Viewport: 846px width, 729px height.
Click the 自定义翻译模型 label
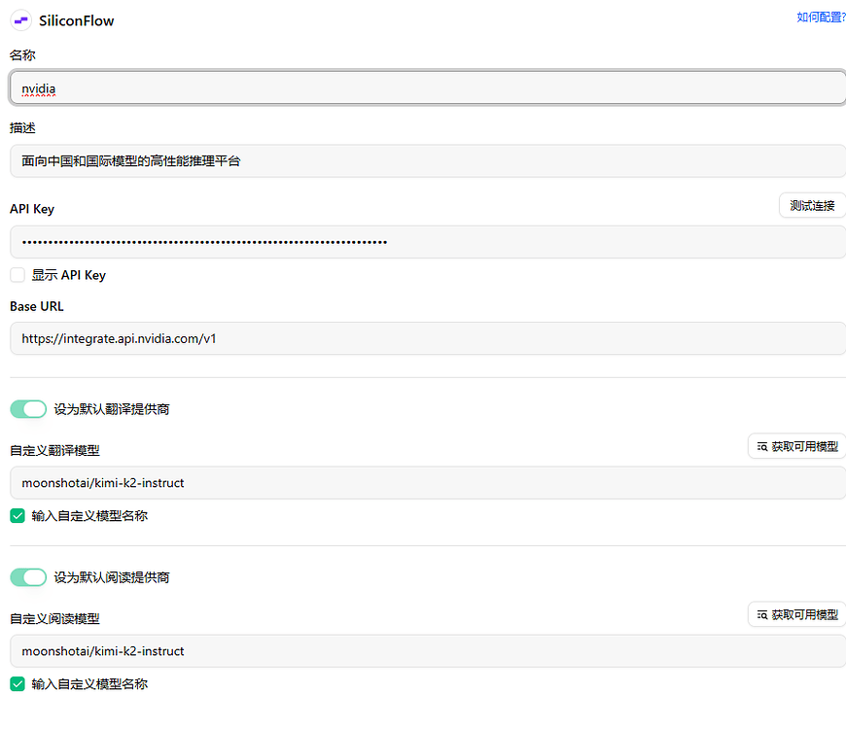pyautogui.click(x=54, y=450)
